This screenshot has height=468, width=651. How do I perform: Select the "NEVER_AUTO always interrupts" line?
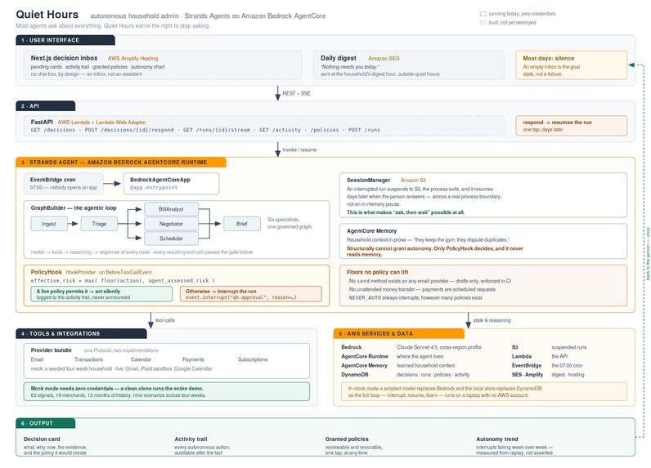point(415,297)
